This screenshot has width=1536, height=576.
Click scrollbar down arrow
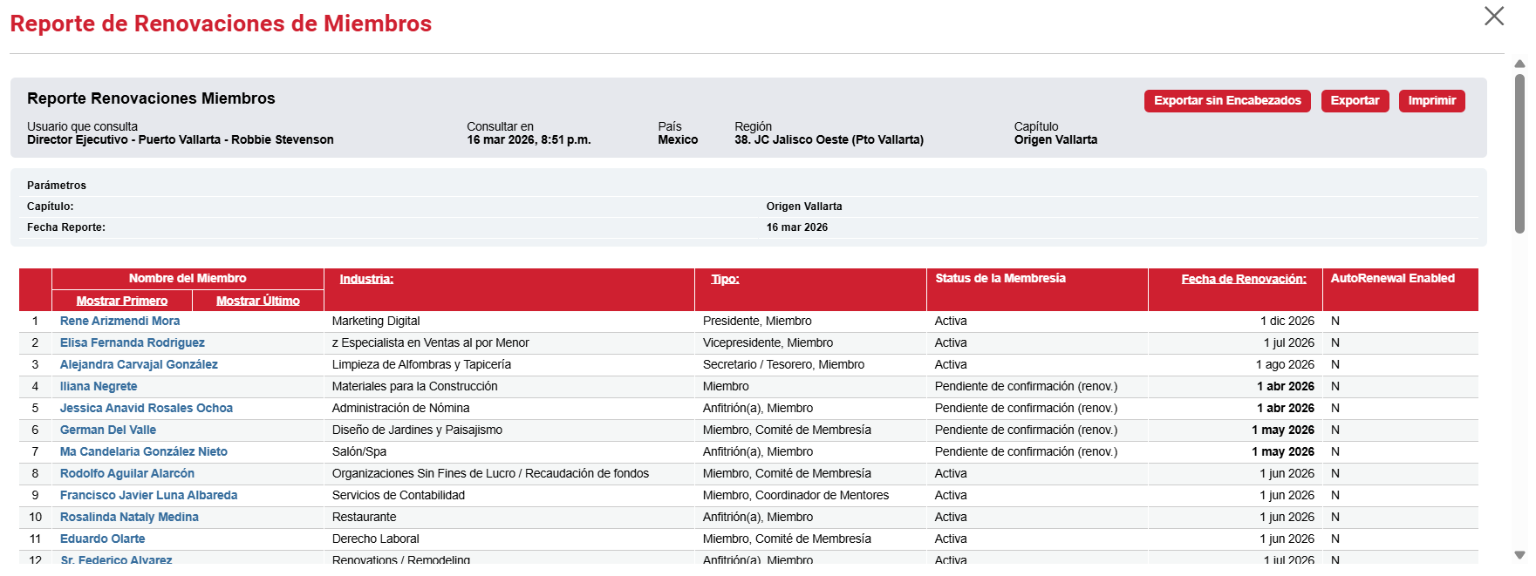[1519, 555]
